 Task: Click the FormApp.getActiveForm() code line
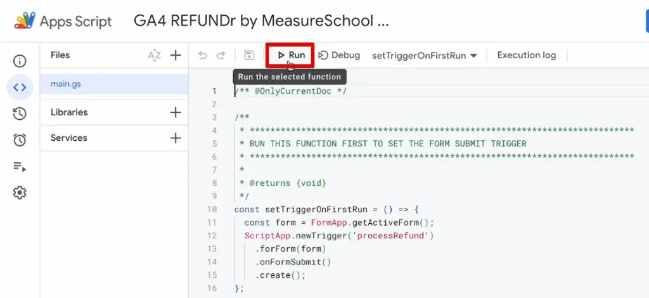coord(339,223)
